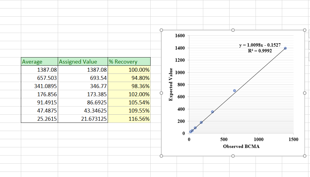This screenshot has width=310, height=177.
Task: Select the "Assigned Value" header cell
Action: [x=83, y=62]
